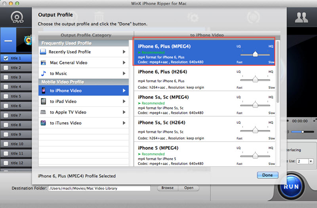Screen dimensions: 317x208
Task: Check the title 10 checkbox
Action: click(x=6, y=144)
